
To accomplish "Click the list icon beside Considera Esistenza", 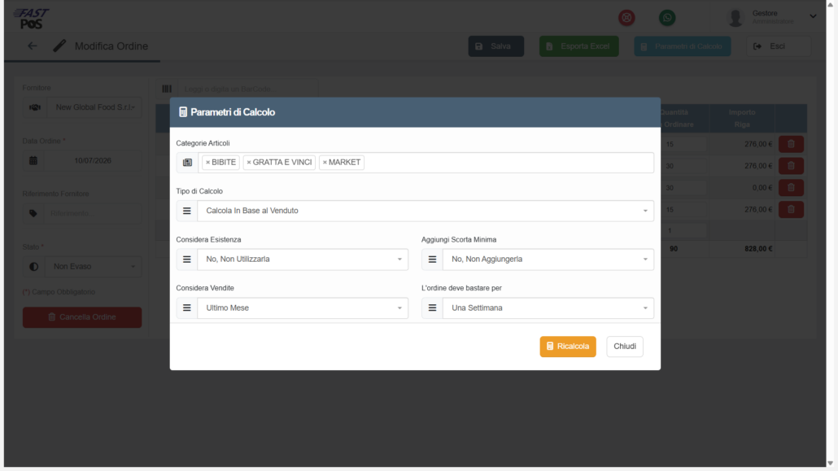I will (x=187, y=259).
